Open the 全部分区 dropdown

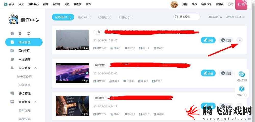(x=215, y=17)
